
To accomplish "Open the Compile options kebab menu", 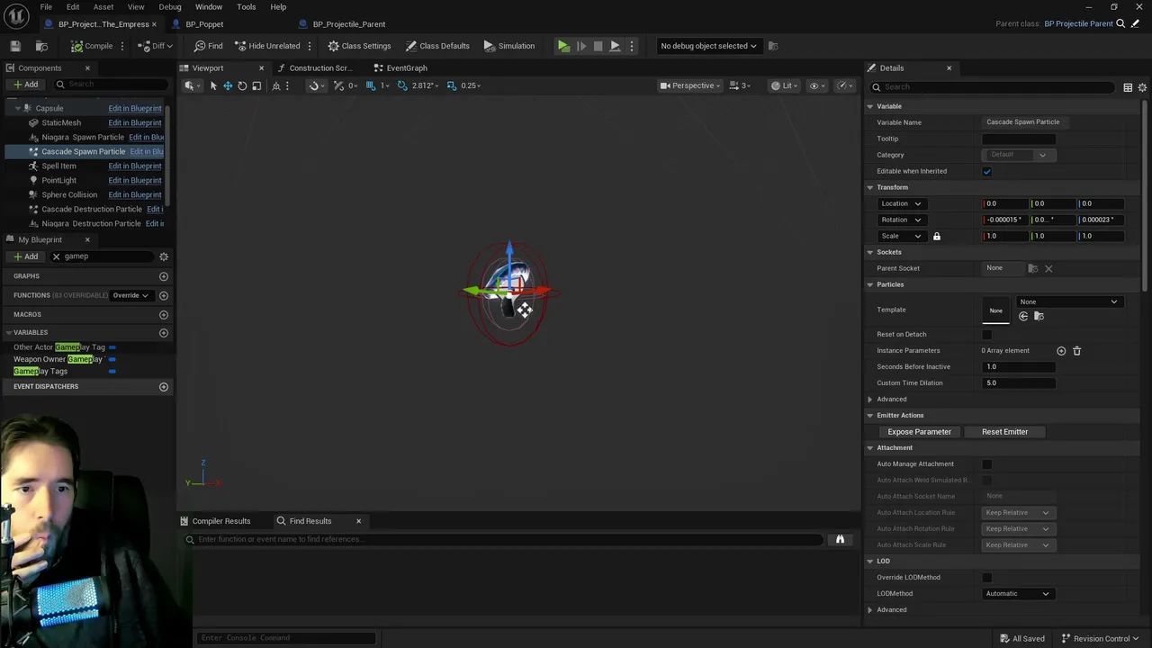I will click(x=122, y=46).
